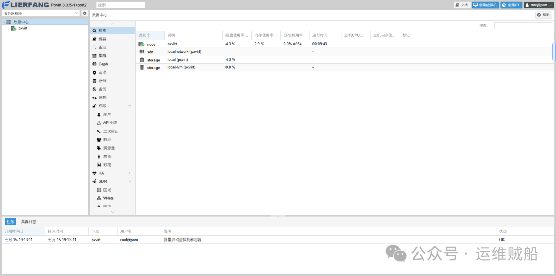Viewport: 556px width, 276px height.
Task: Expand the HA submenu arrow
Action: click(130, 173)
